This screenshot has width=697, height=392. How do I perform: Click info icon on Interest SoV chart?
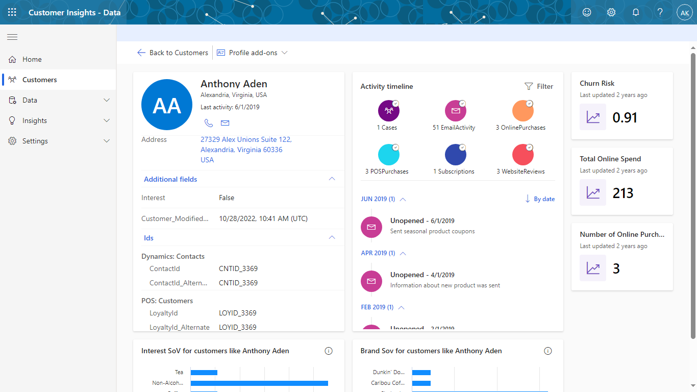click(329, 351)
